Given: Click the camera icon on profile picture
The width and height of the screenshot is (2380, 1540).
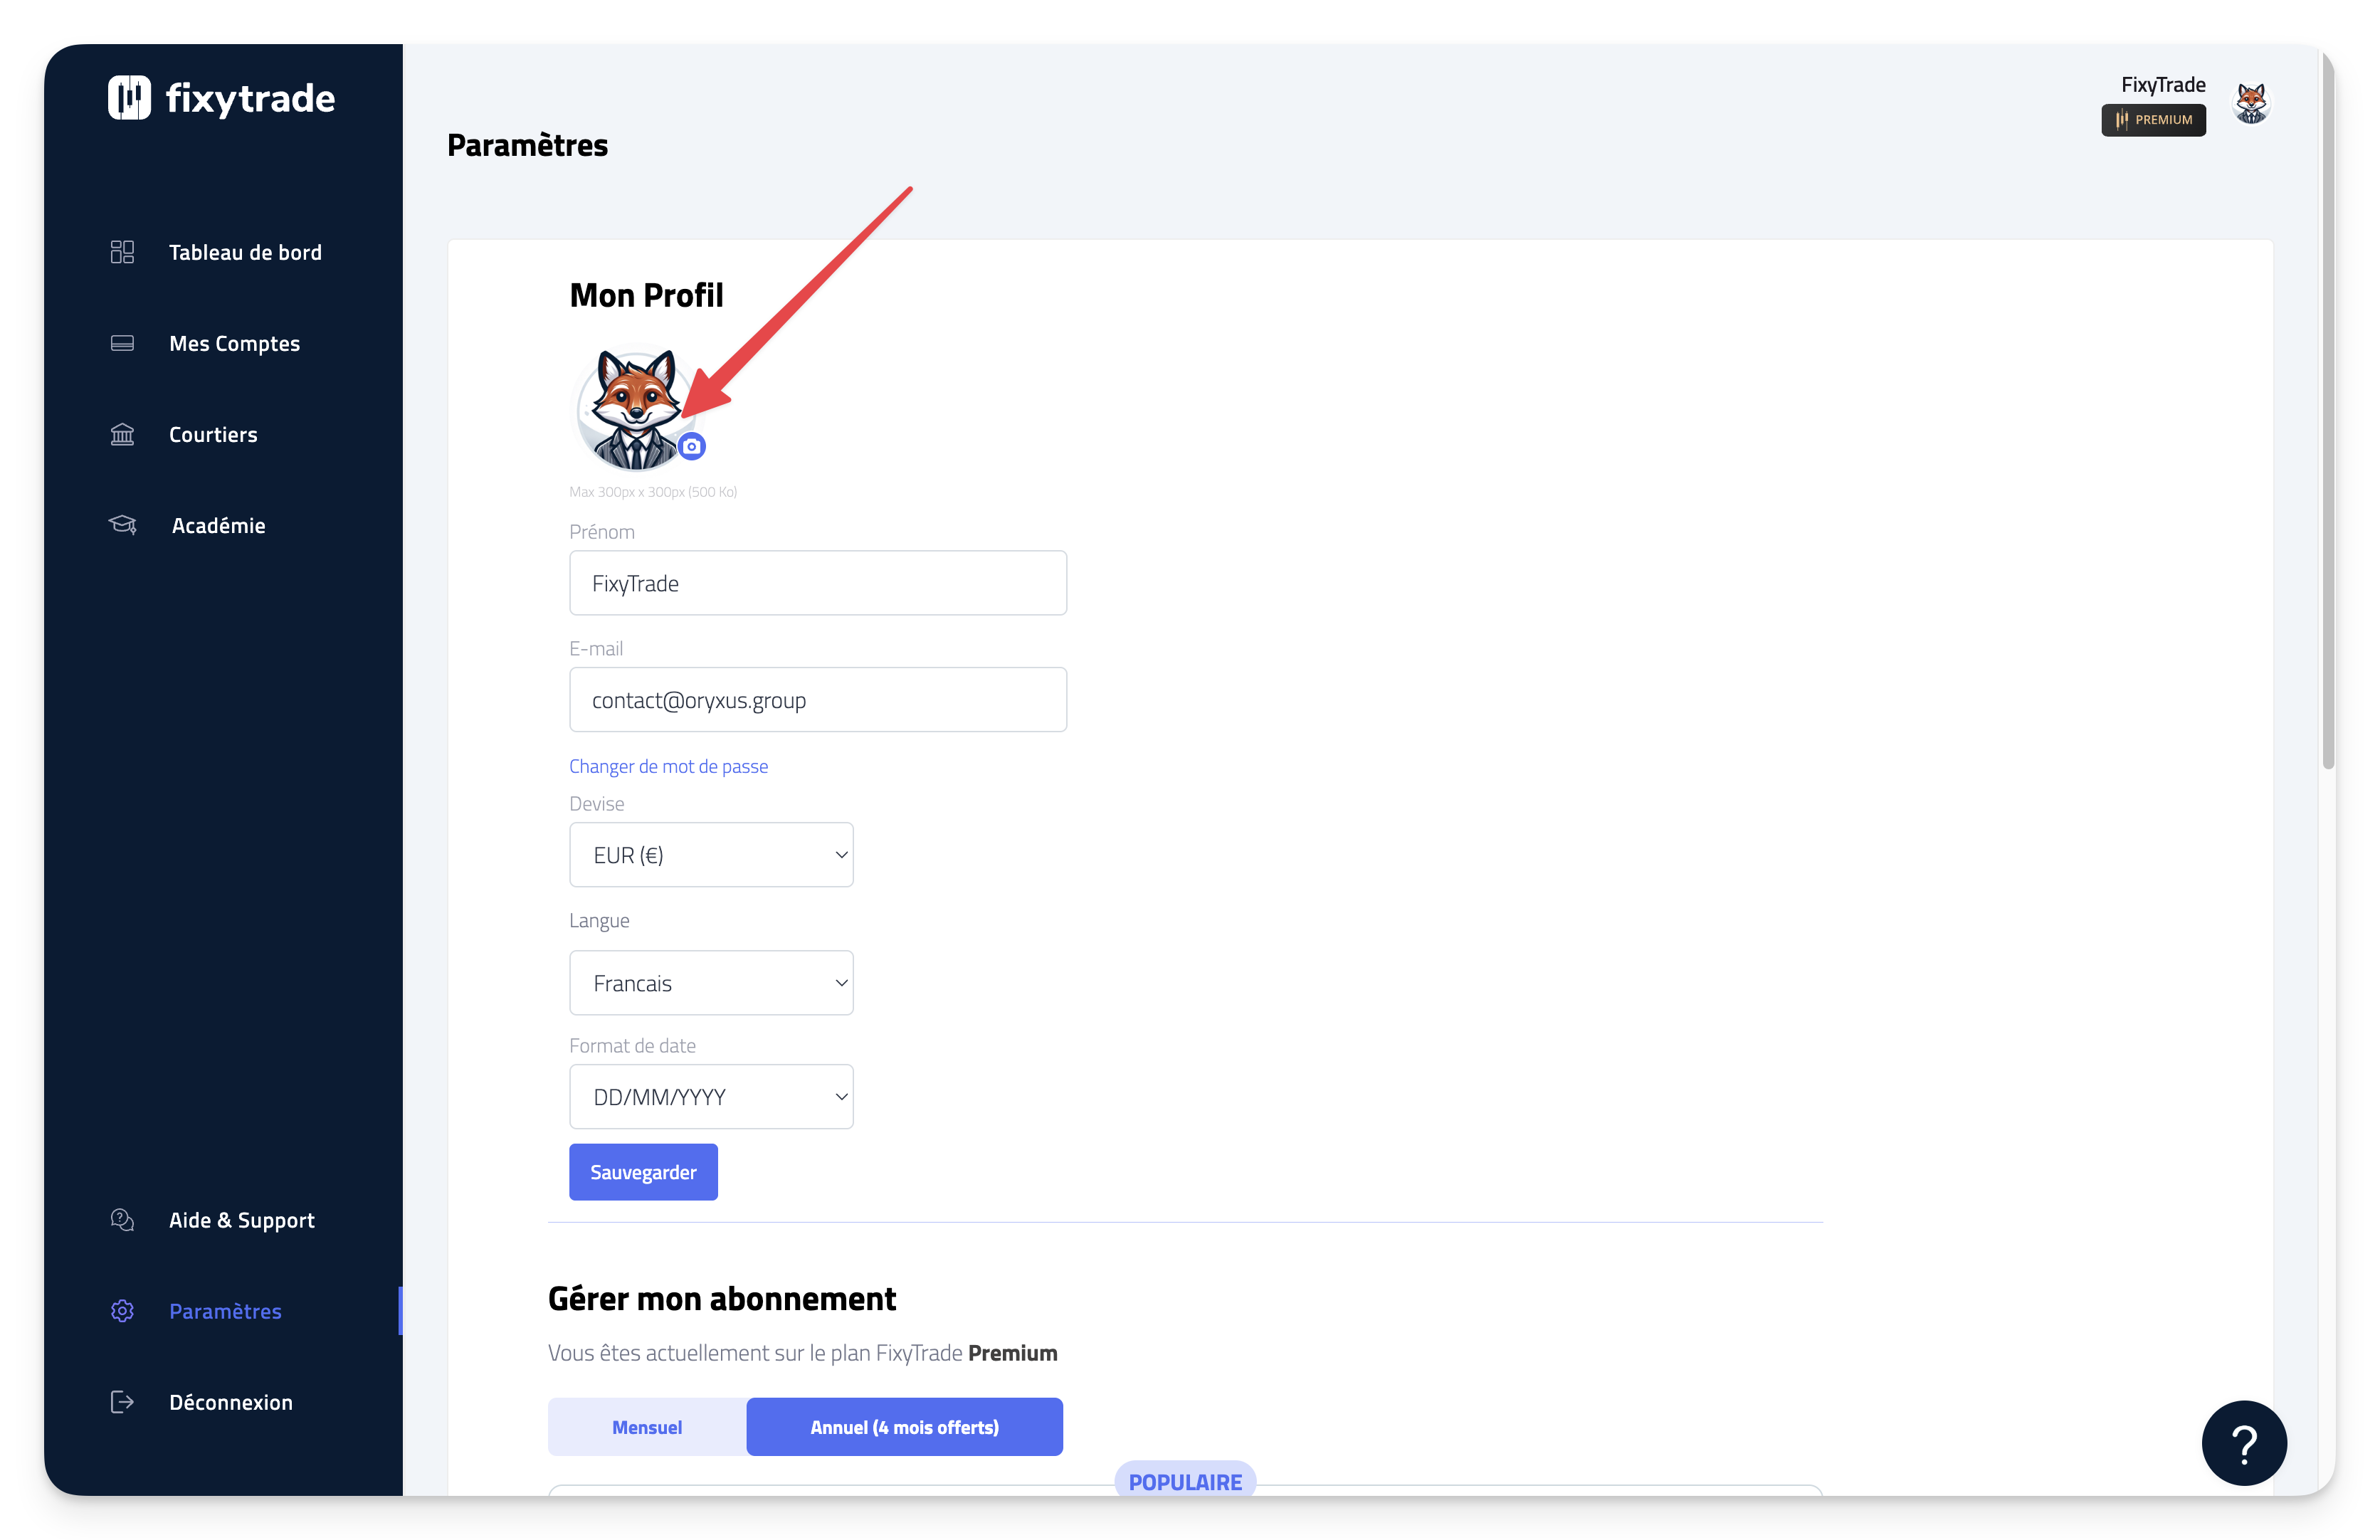Looking at the screenshot, I should (691, 446).
